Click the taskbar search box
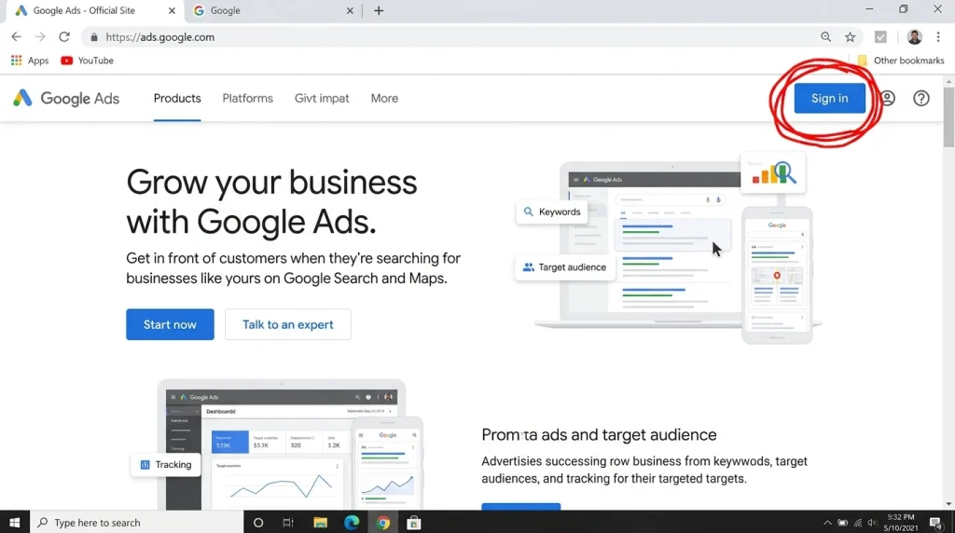The height and width of the screenshot is (533, 955). click(136, 522)
